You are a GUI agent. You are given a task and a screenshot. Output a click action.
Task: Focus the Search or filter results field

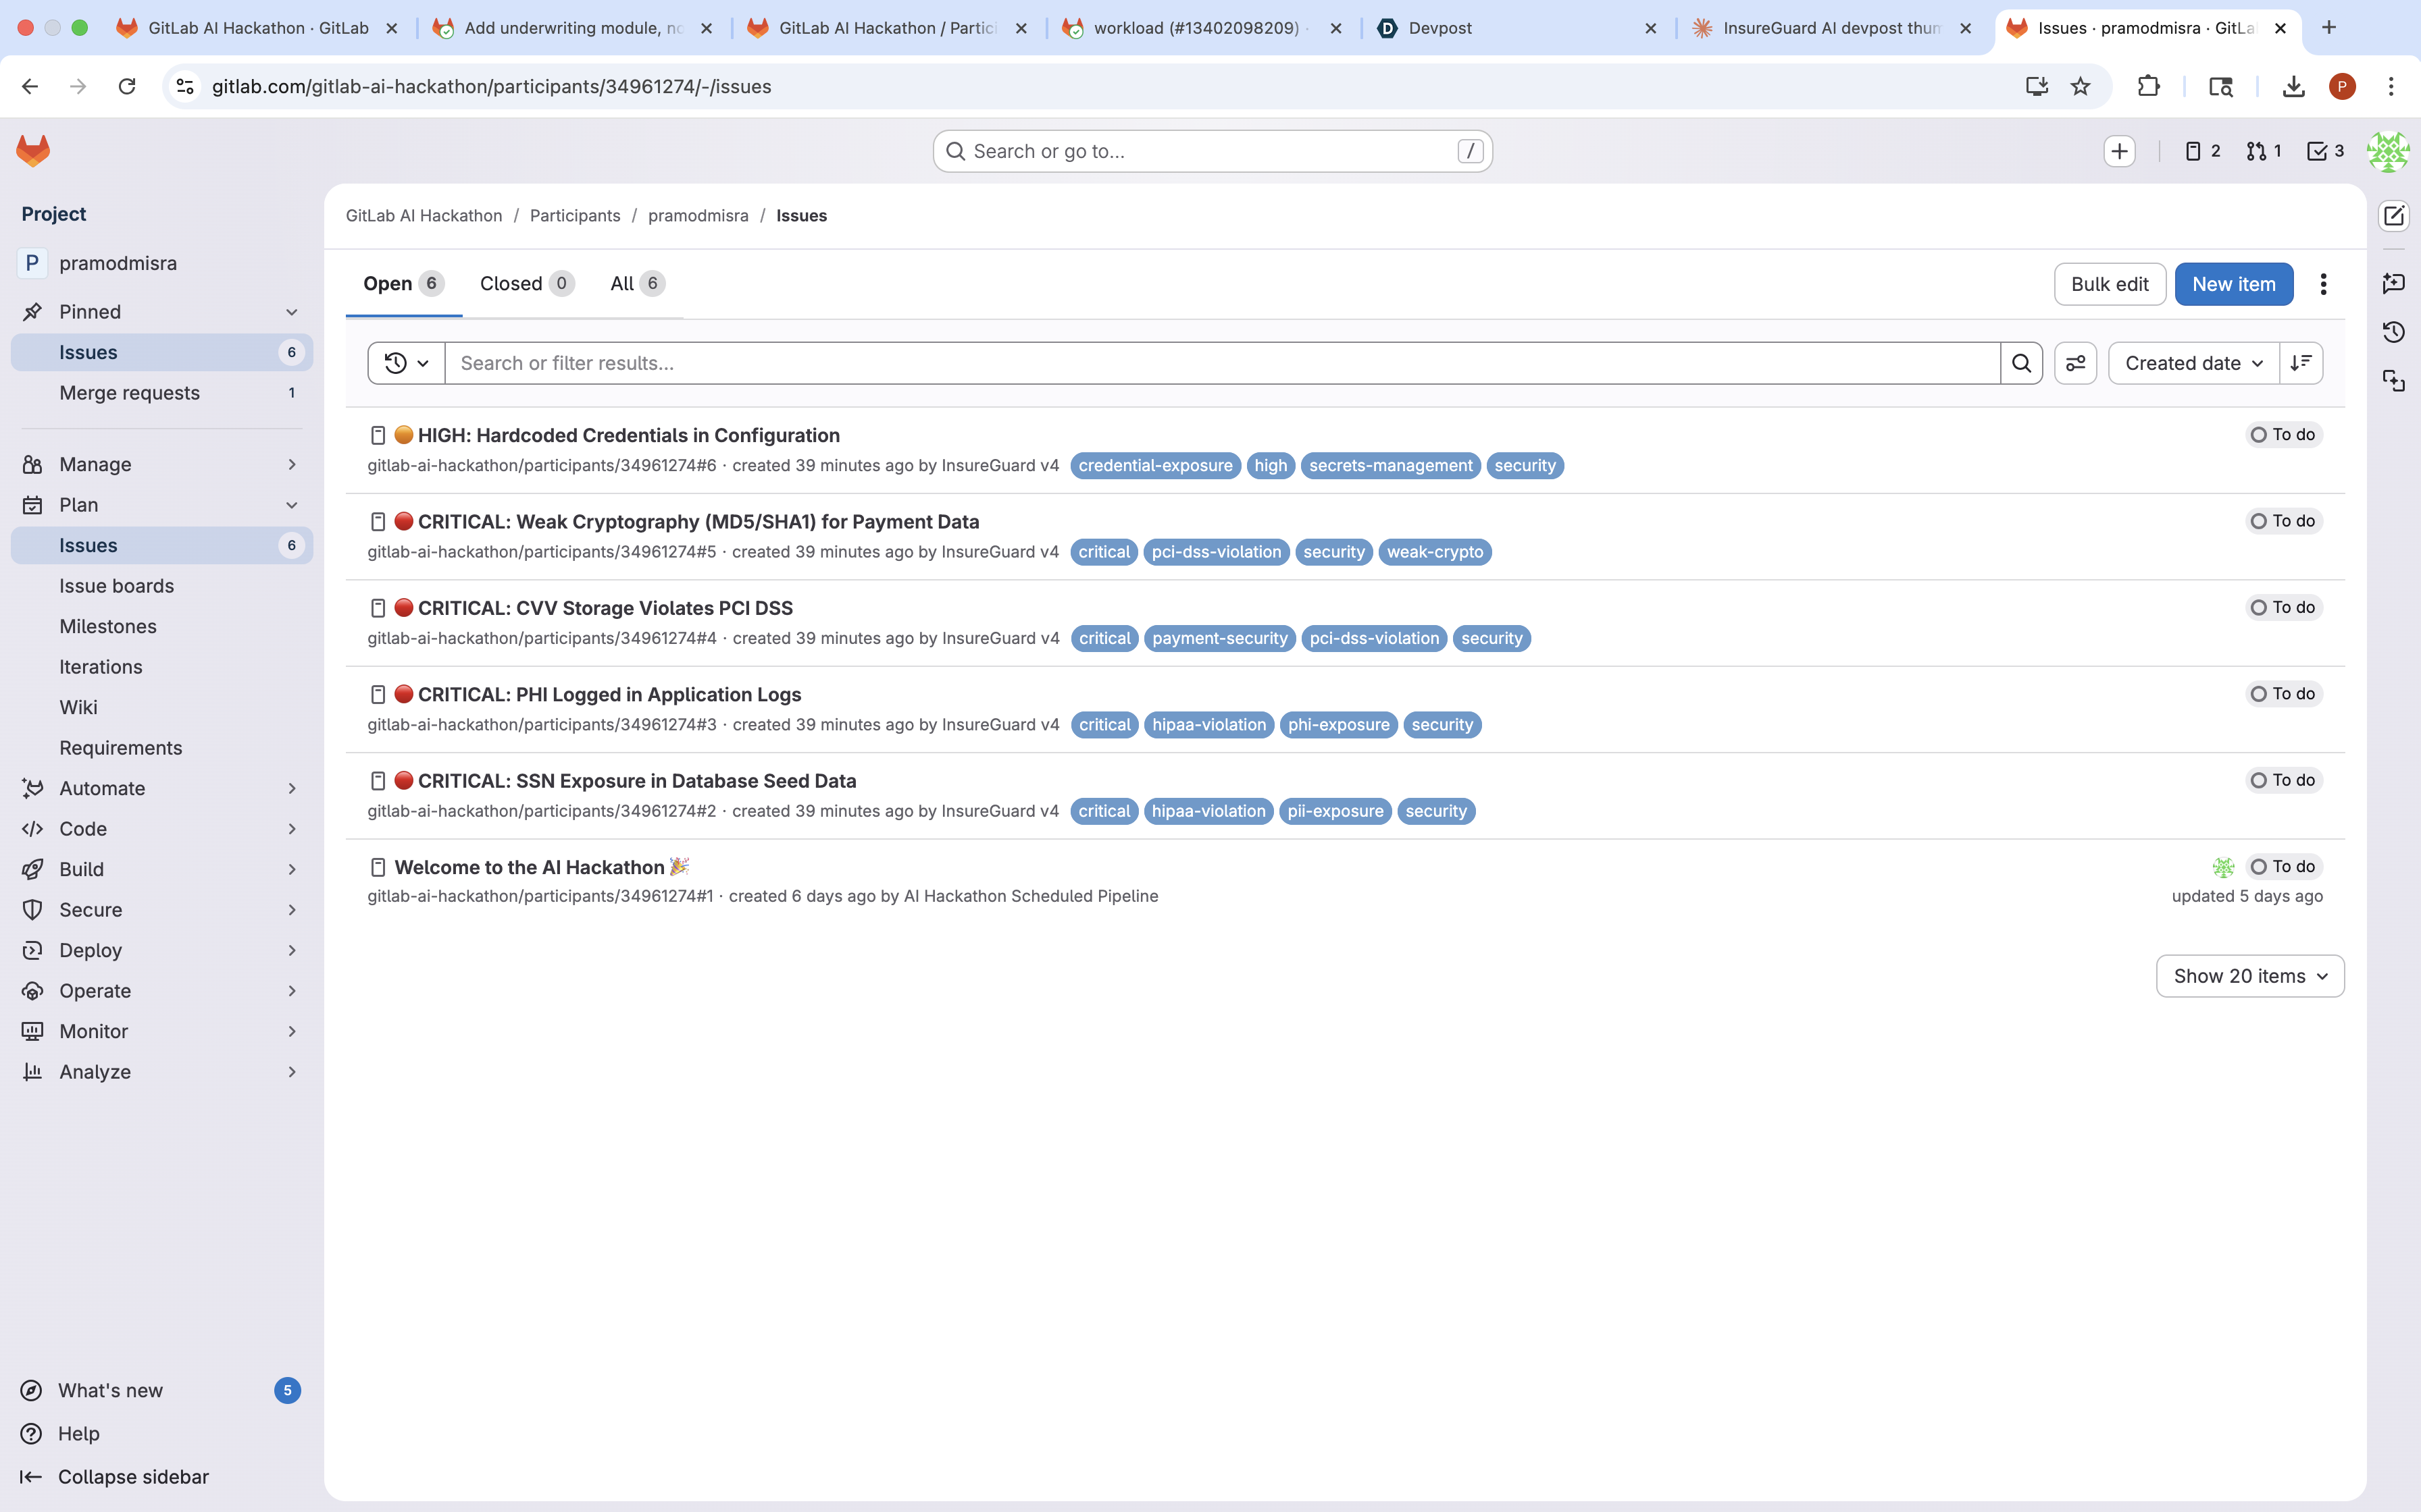click(x=1221, y=363)
